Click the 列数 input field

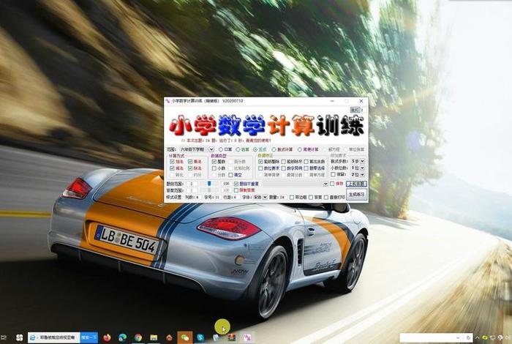pos(198,198)
